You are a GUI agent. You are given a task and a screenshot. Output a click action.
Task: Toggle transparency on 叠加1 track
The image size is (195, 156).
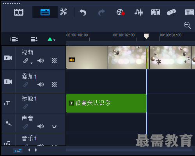[54, 84]
